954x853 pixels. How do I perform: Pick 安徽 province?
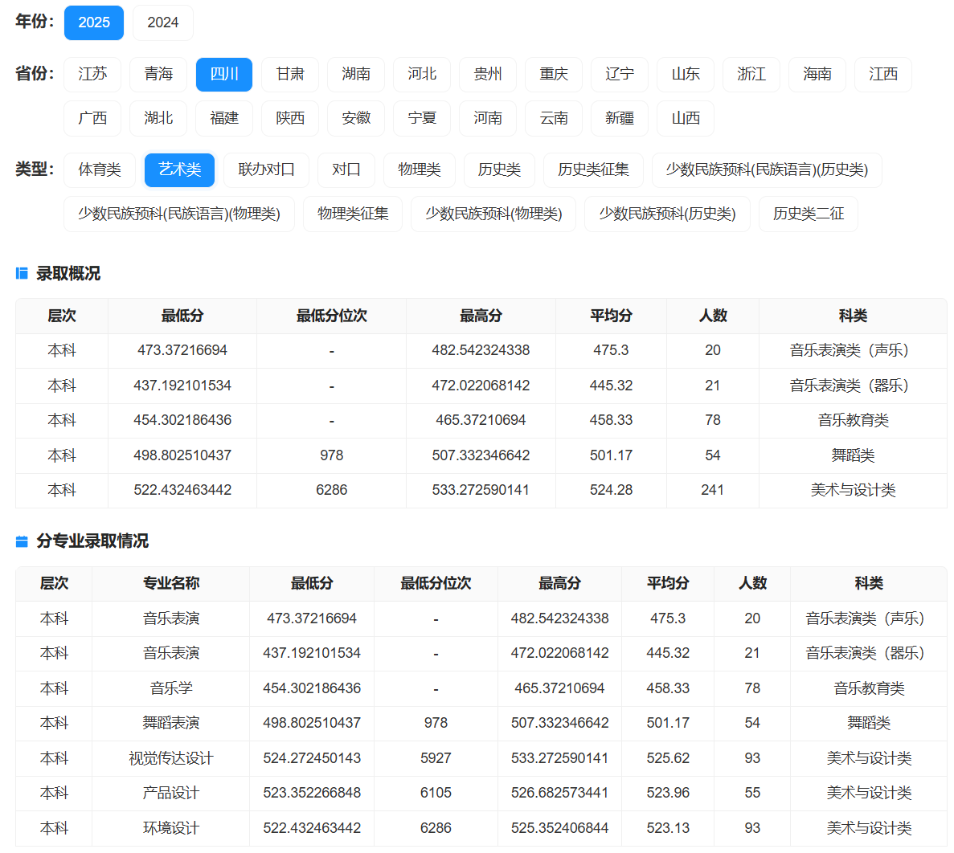[356, 118]
